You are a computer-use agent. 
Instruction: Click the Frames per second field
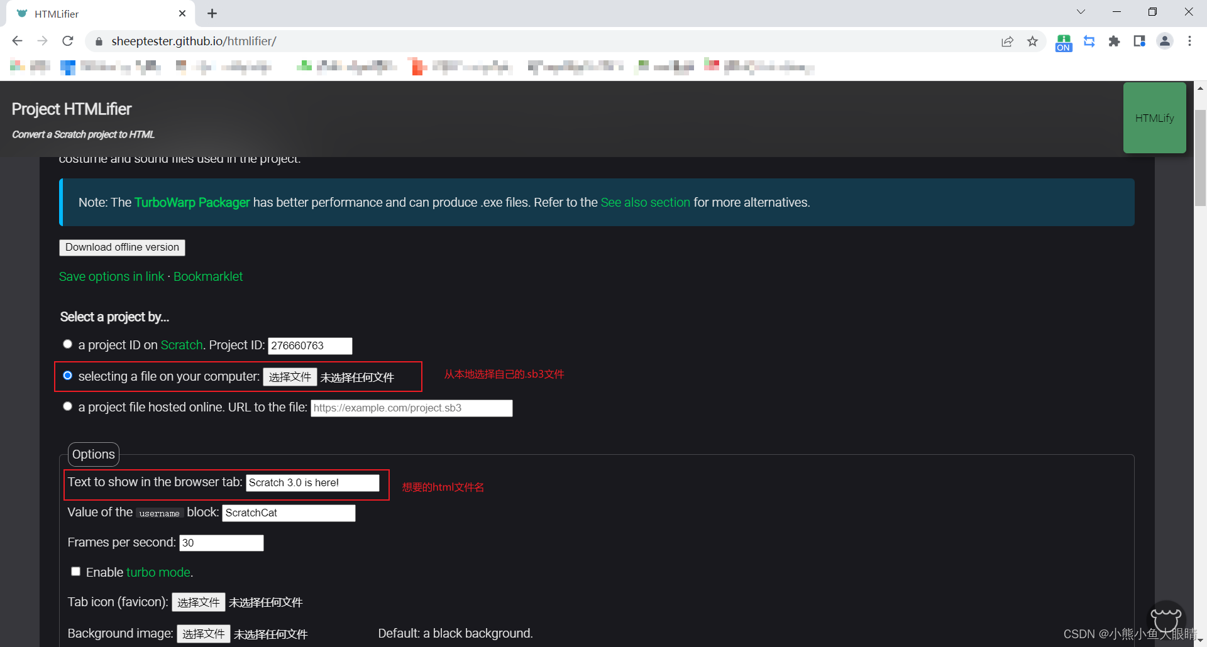pos(221,543)
